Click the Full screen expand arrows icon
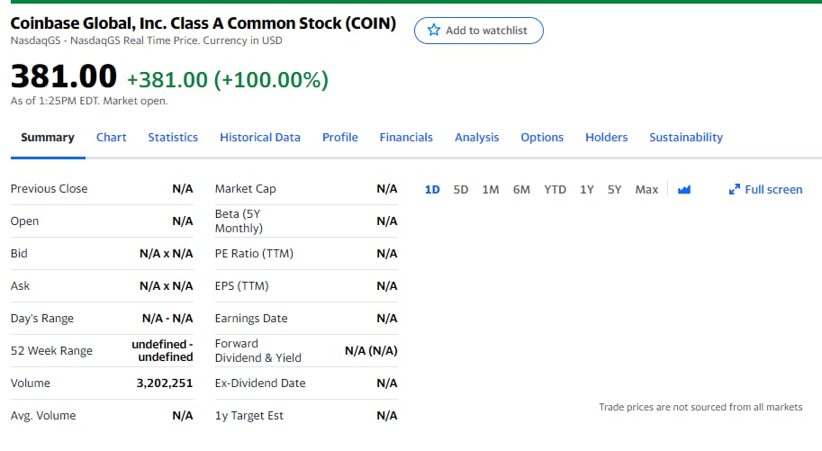Screen dimensions: 822x451 734,189
